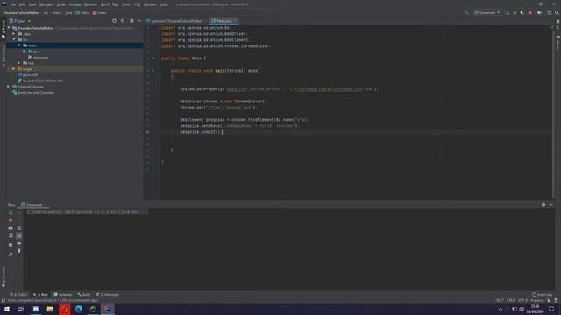This screenshot has width=561, height=315.
Task: Click the collapse all icon in Project panel
Action: 123,21
